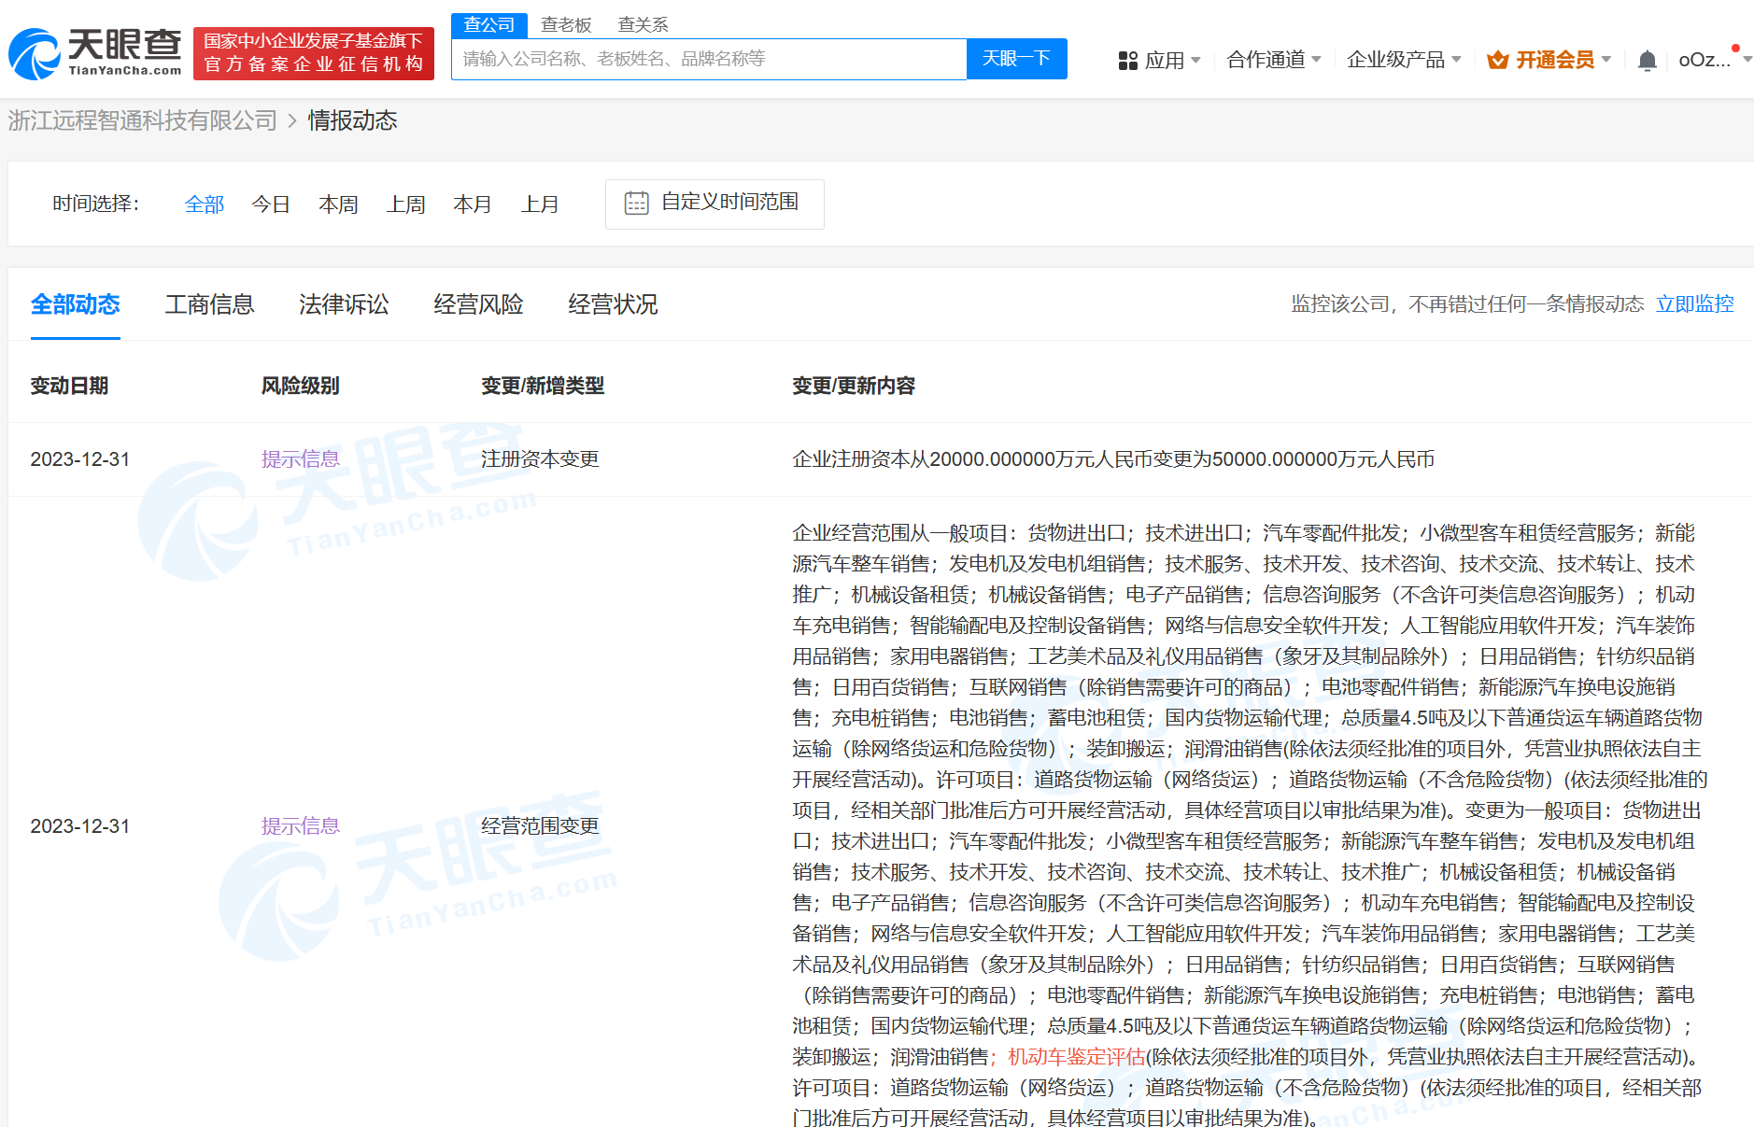Open the 法律诉讼 tab

pyautogui.click(x=344, y=304)
